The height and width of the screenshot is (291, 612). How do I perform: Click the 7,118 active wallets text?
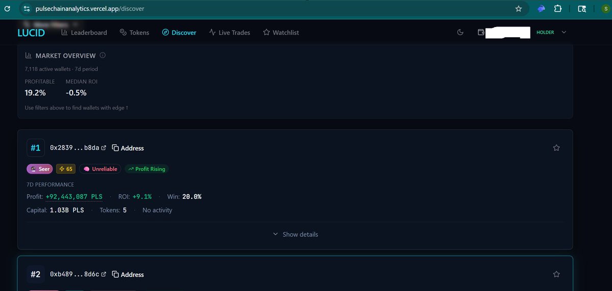(x=48, y=69)
